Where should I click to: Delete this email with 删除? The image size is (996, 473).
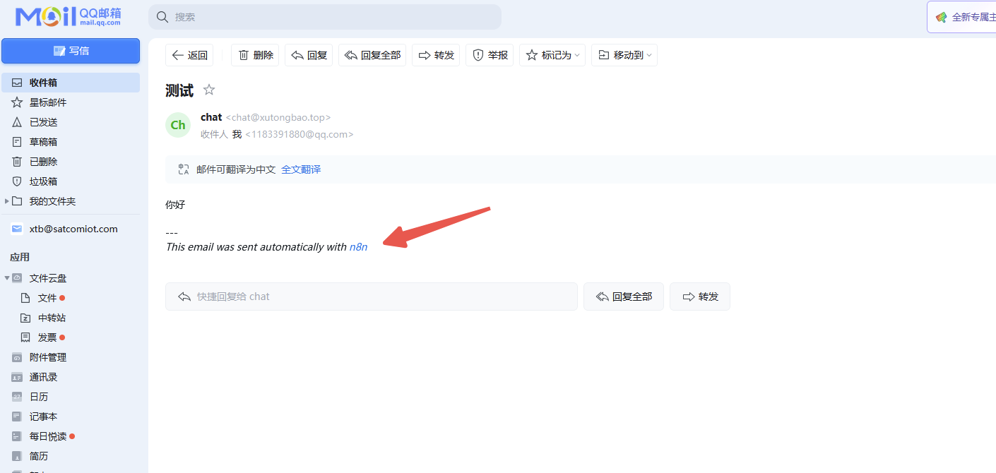click(255, 55)
